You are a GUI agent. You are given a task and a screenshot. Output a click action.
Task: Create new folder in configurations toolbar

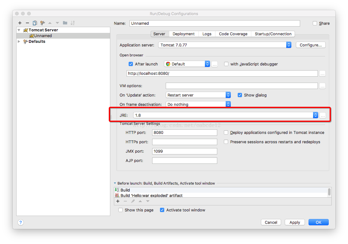[65, 23]
